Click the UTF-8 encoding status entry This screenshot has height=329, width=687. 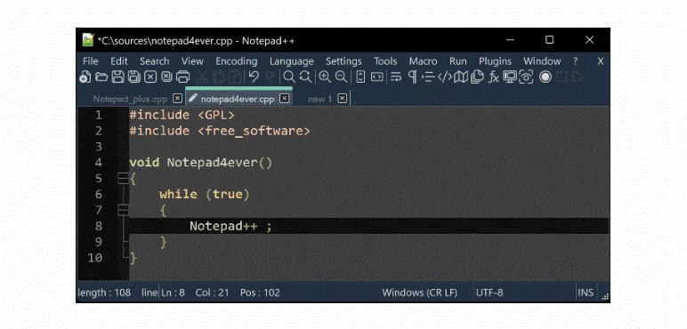[489, 293]
